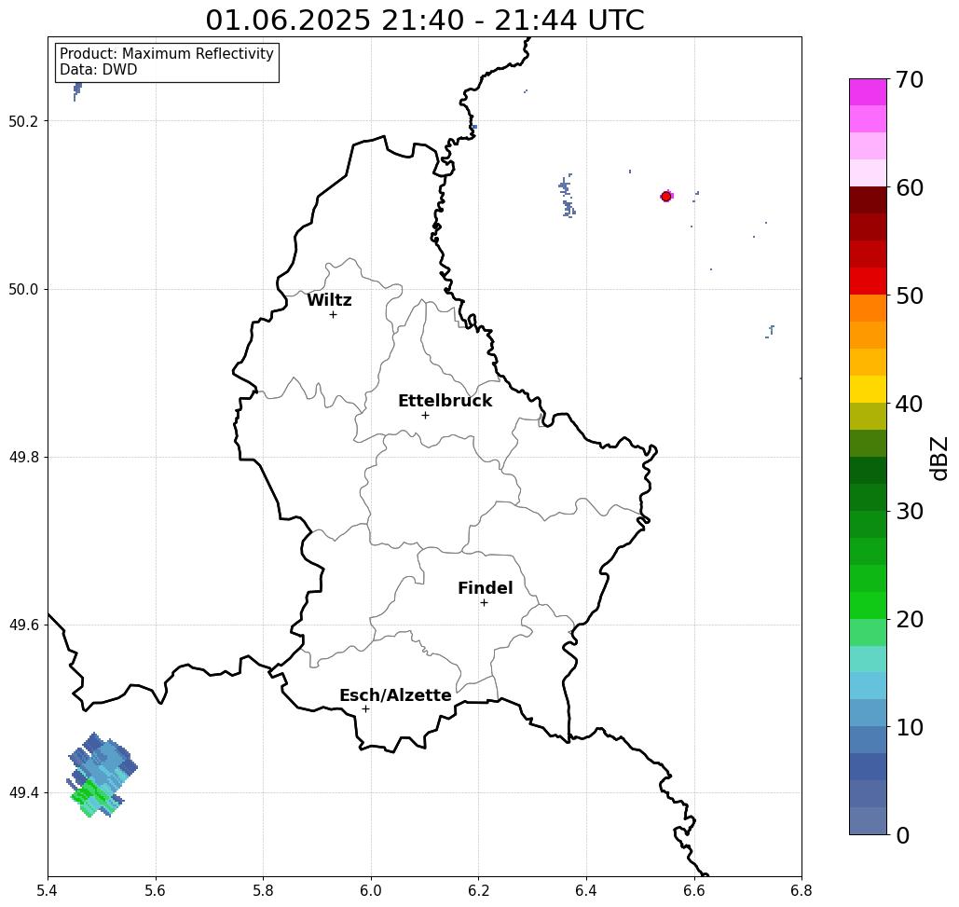Click the 6.0 longitude tick label
This screenshot has width=959, height=907.
(x=371, y=890)
